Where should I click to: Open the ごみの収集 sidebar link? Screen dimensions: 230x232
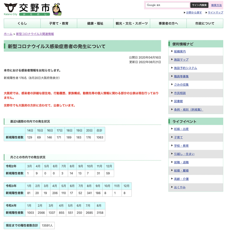point(181,85)
